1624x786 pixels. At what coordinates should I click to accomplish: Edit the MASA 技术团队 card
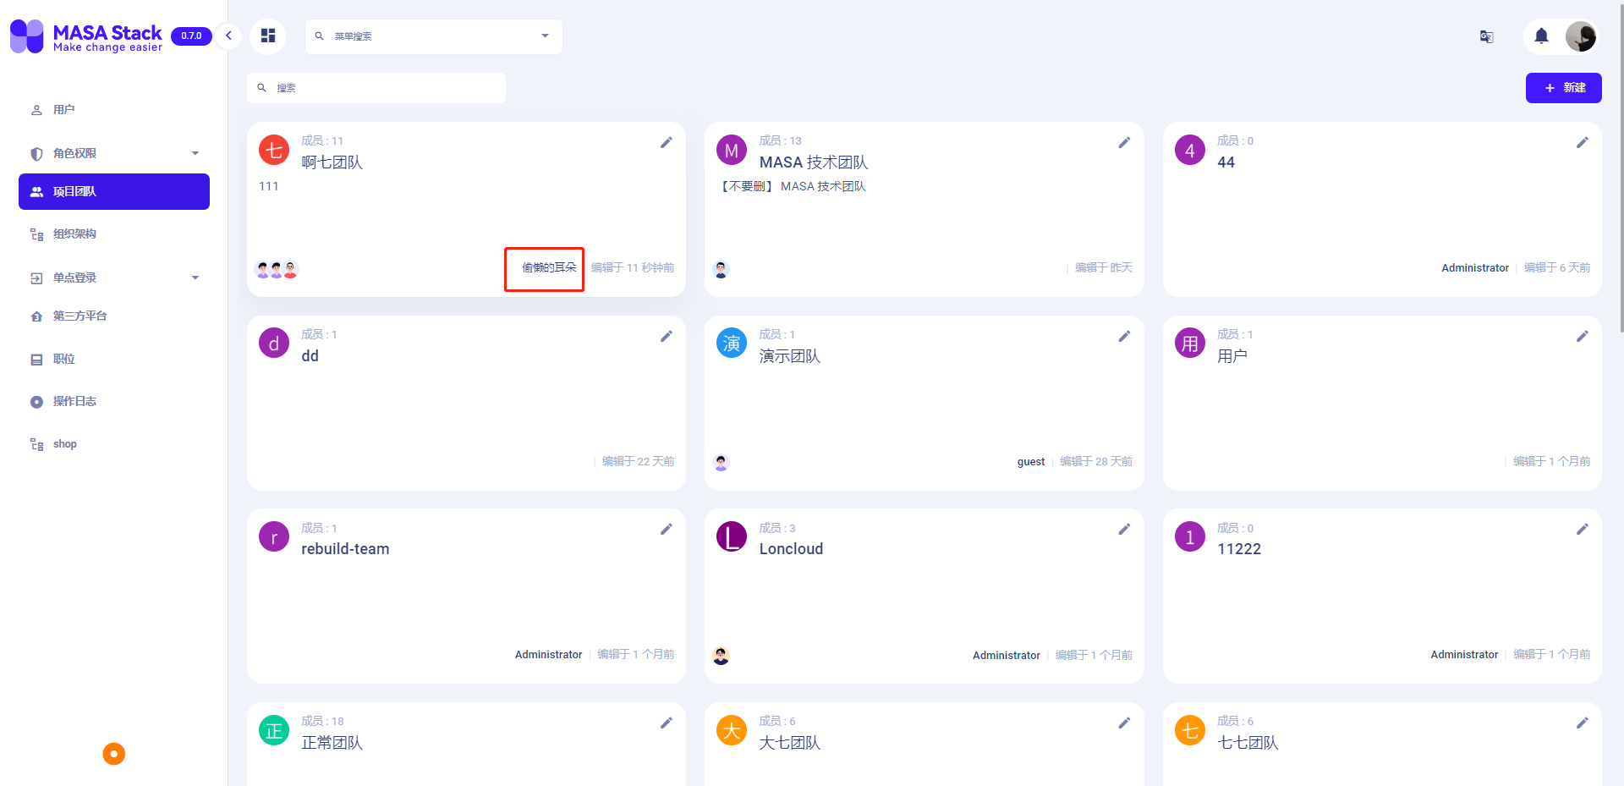coord(1124,142)
